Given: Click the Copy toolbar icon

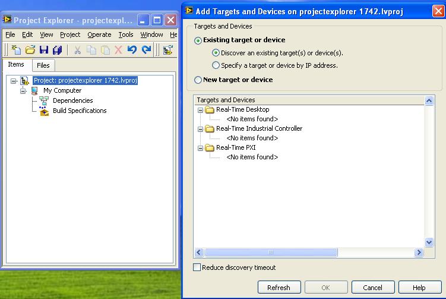Looking at the screenshot, I should pyautogui.click(x=91, y=50).
